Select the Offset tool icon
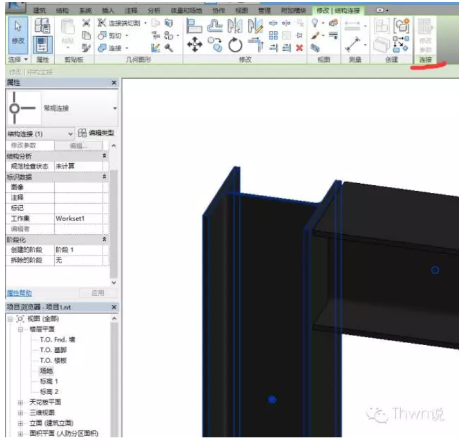The width and height of the screenshot is (464, 438). point(215,25)
